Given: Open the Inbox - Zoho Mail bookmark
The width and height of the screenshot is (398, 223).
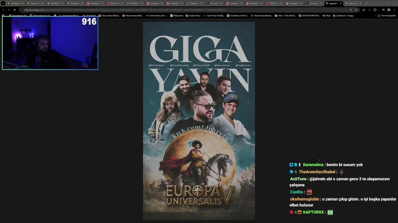Looking at the screenshot, I should (285, 15).
